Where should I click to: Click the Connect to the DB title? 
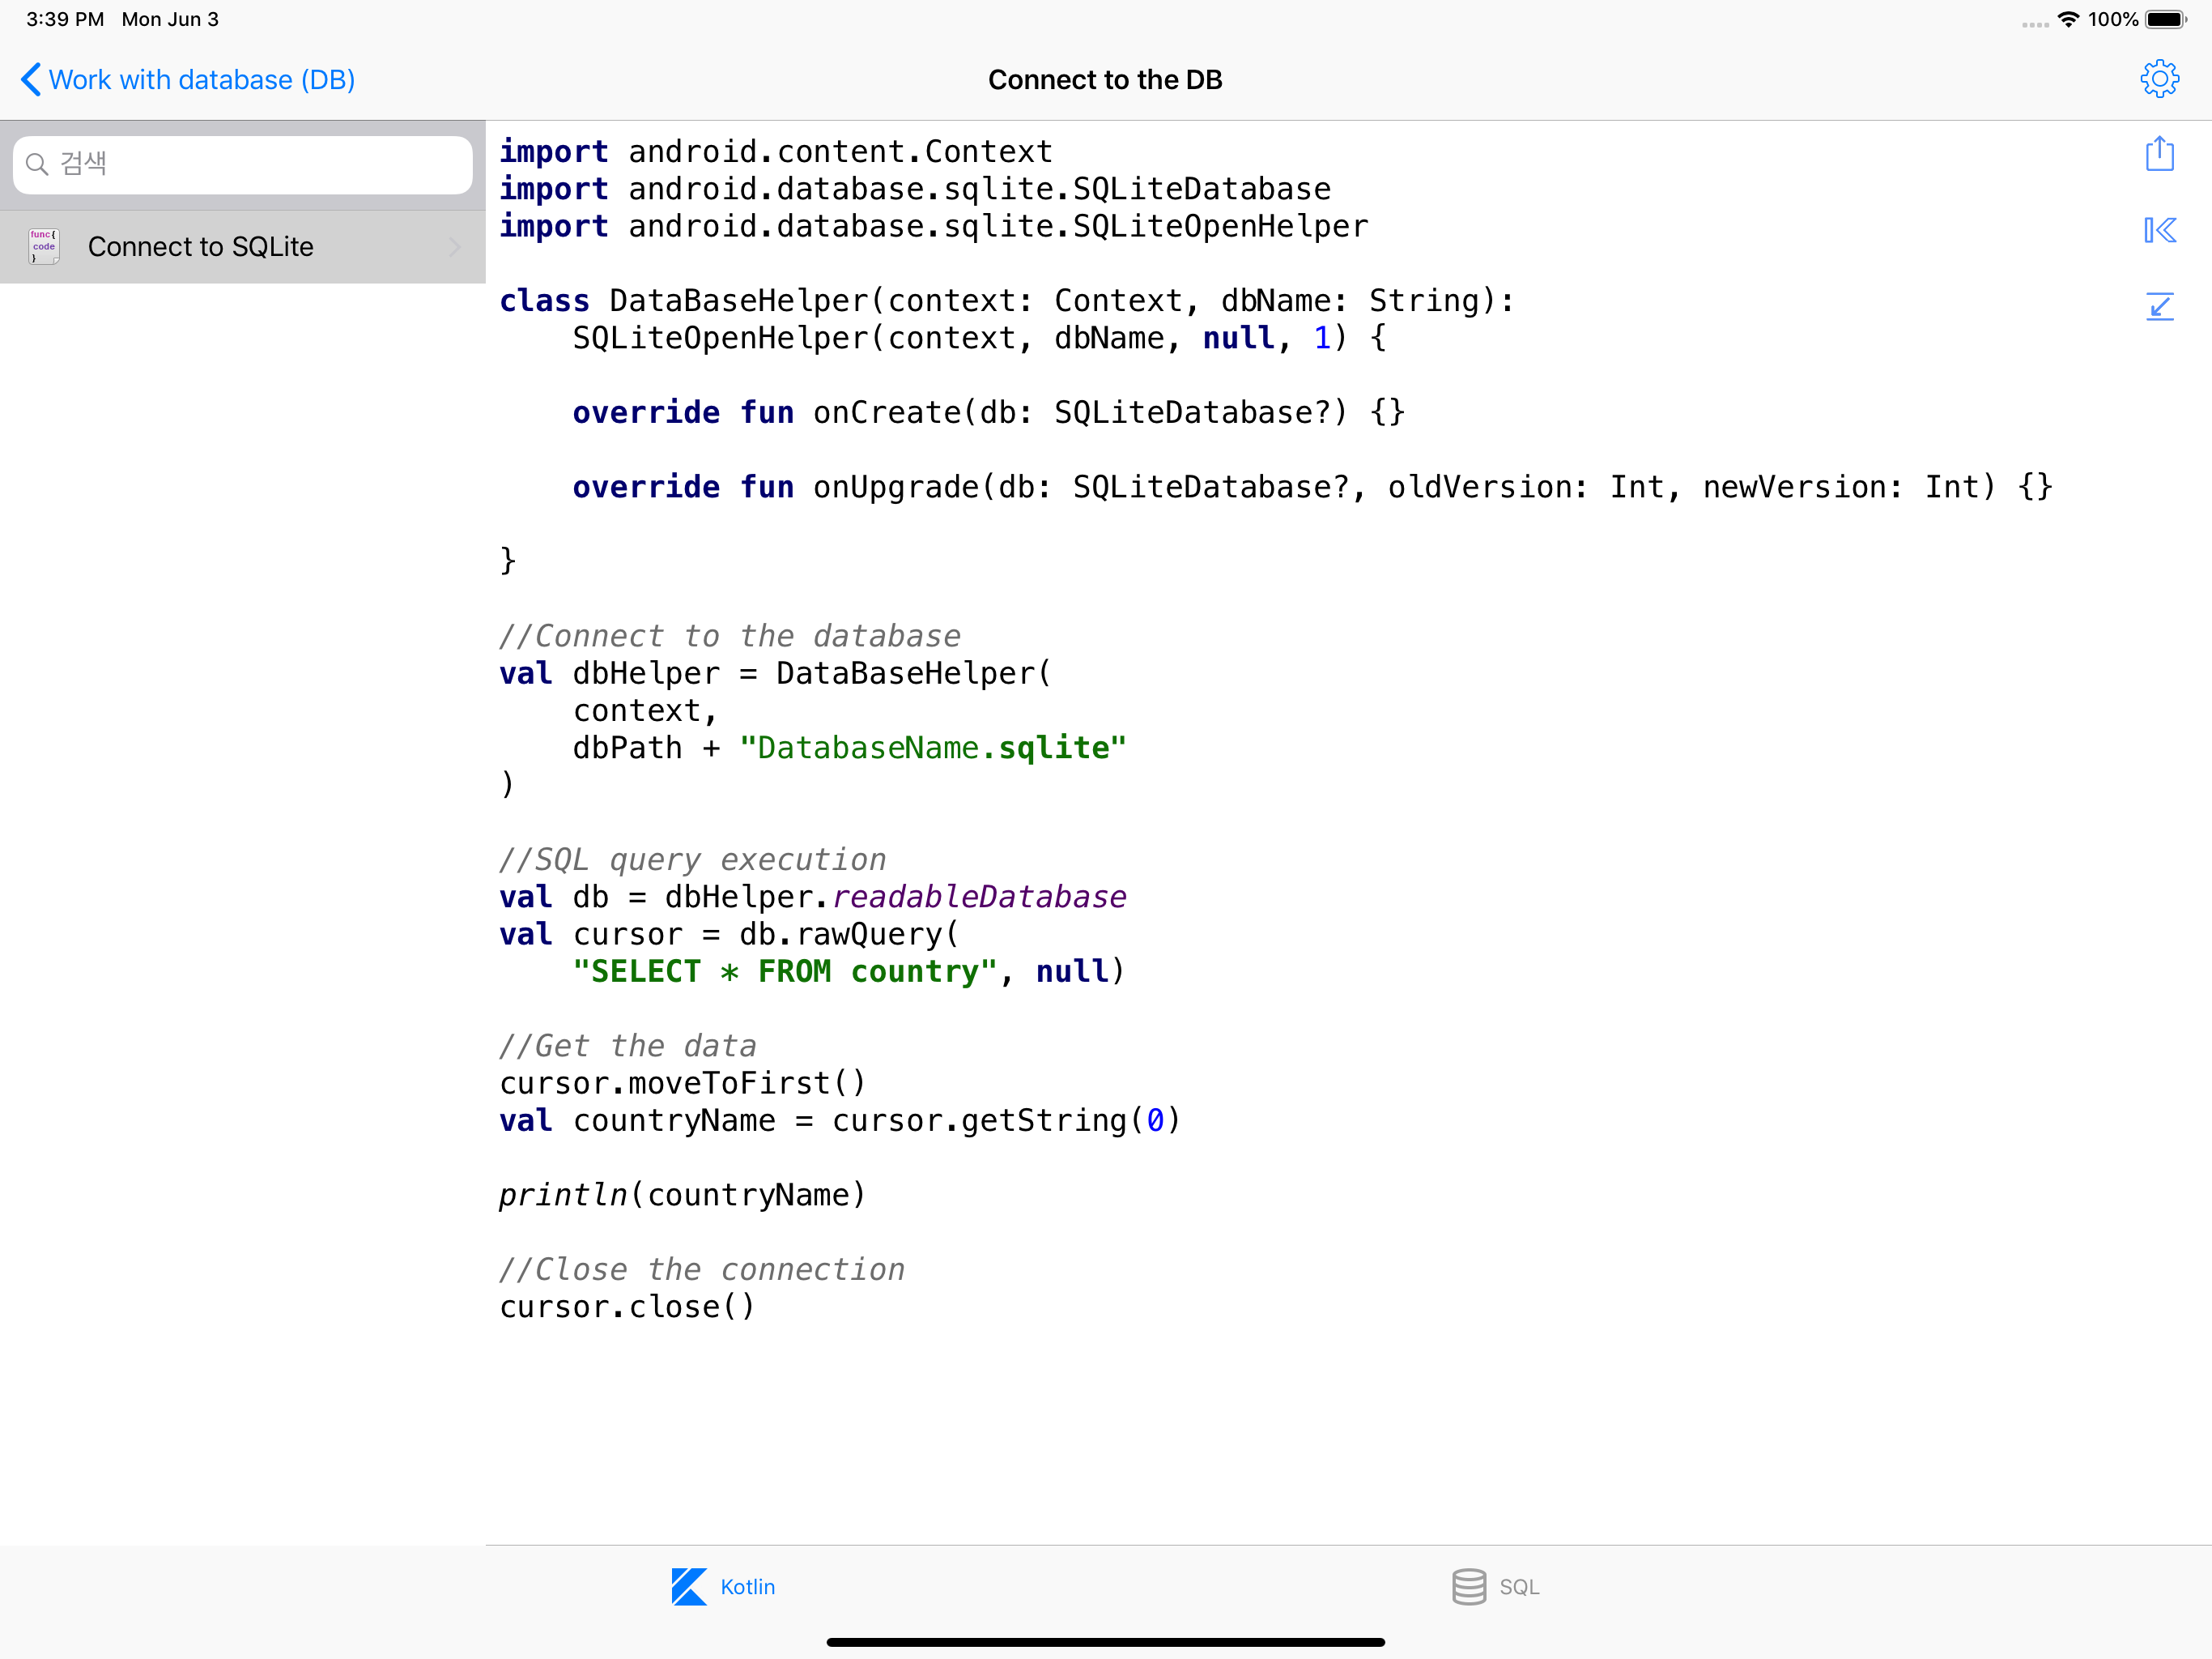1105,80
